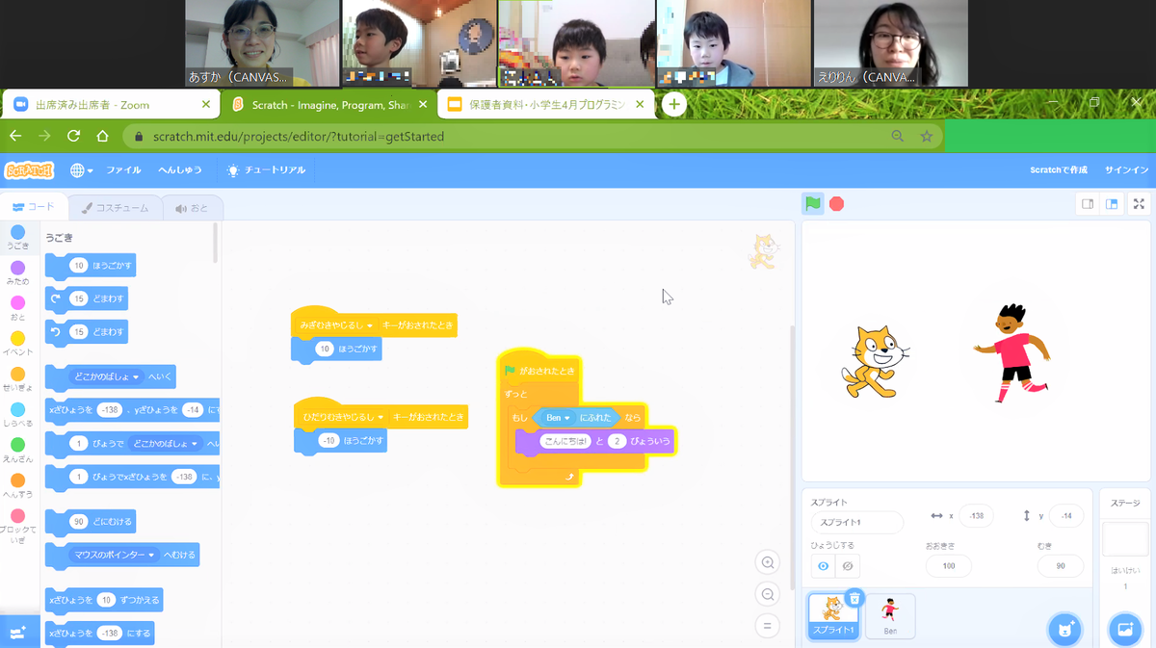The image size is (1156, 648).
Task: Hide the sprite with crossed-eye icon
Action: click(847, 566)
